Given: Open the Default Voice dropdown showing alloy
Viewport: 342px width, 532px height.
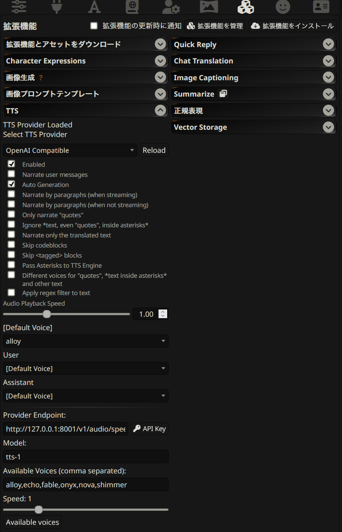Looking at the screenshot, I should coord(85,341).
